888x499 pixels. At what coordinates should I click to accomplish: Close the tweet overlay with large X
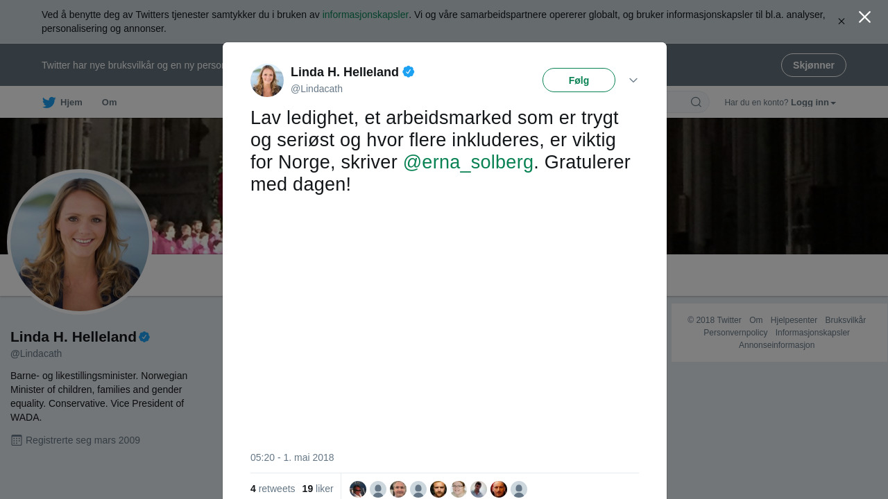(864, 17)
